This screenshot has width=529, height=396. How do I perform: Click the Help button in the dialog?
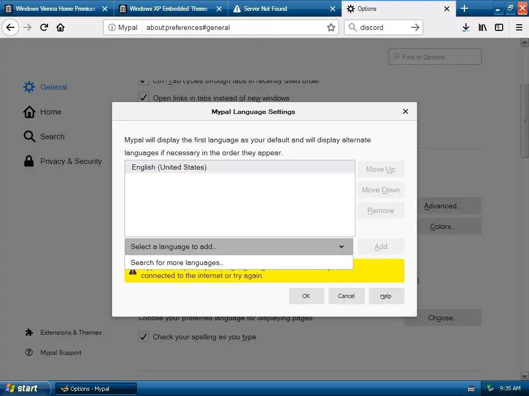tap(386, 296)
